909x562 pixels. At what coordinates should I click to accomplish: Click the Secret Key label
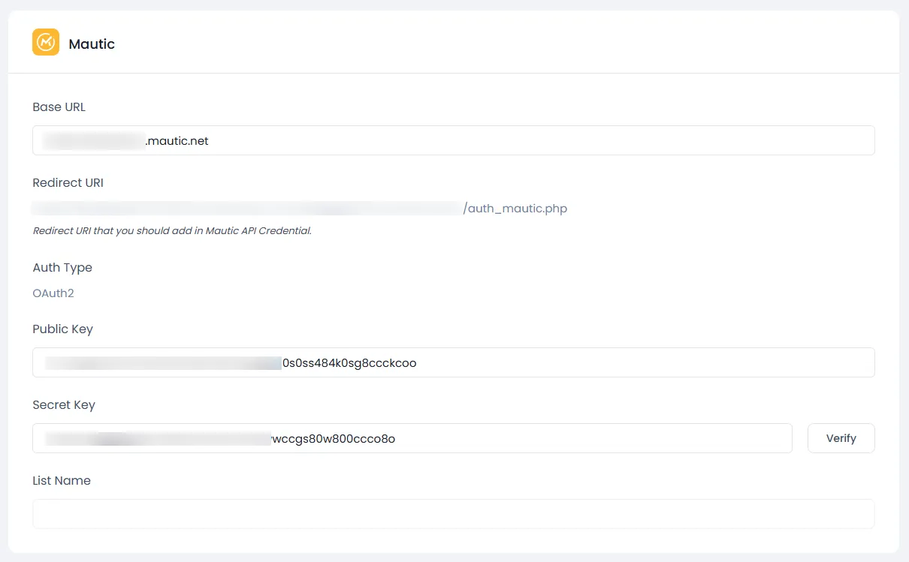pos(64,405)
